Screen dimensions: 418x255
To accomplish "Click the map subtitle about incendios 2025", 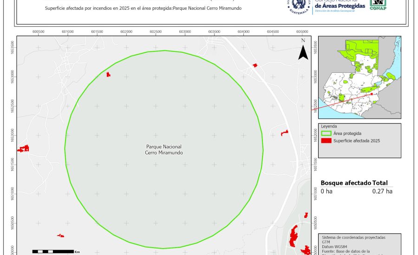I will pos(144,9).
